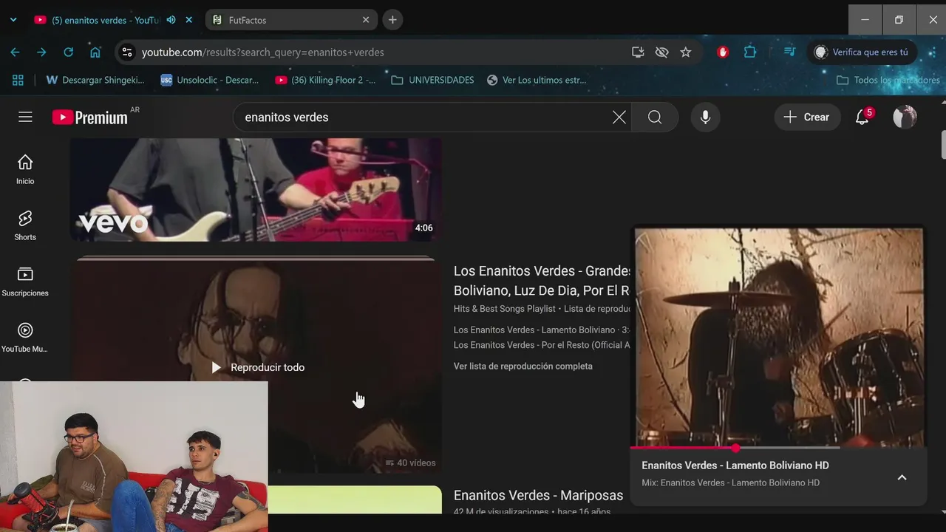This screenshot has height=532, width=946.
Task: Open Shorts from sidebar
Action: tap(25, 225)
